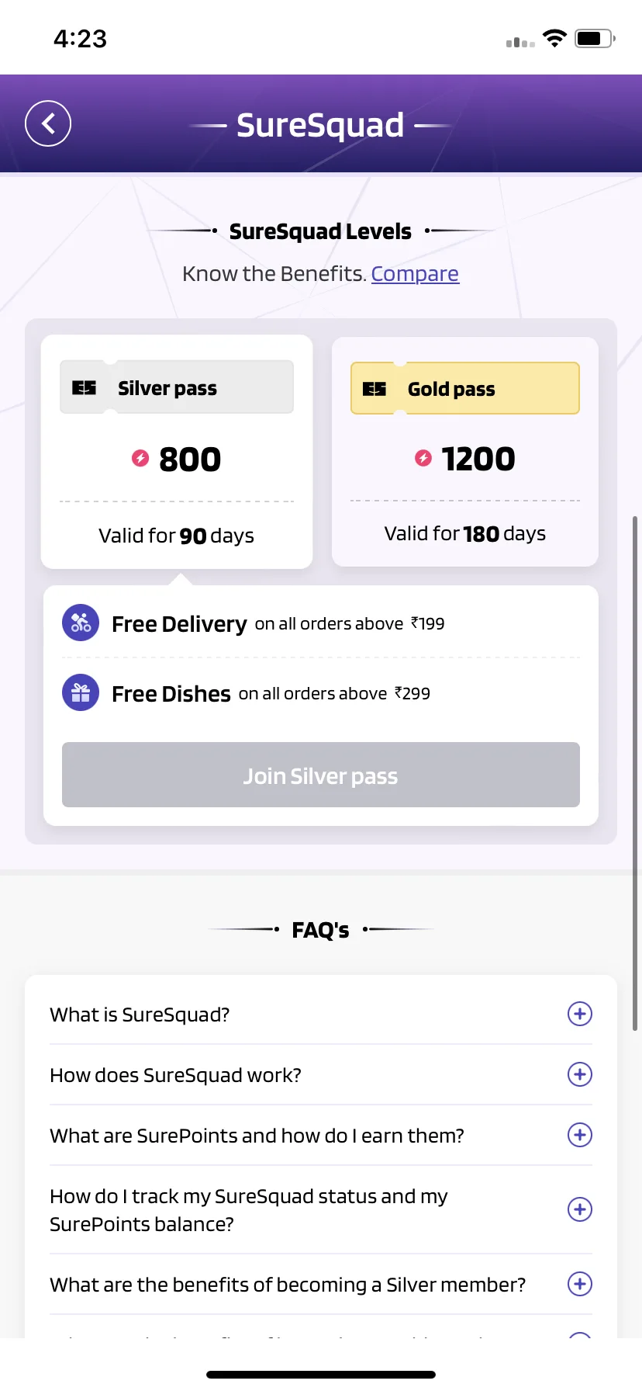Click the page scrollbar on the right
The image size is (642, 1391).
[x=635, y=772]
